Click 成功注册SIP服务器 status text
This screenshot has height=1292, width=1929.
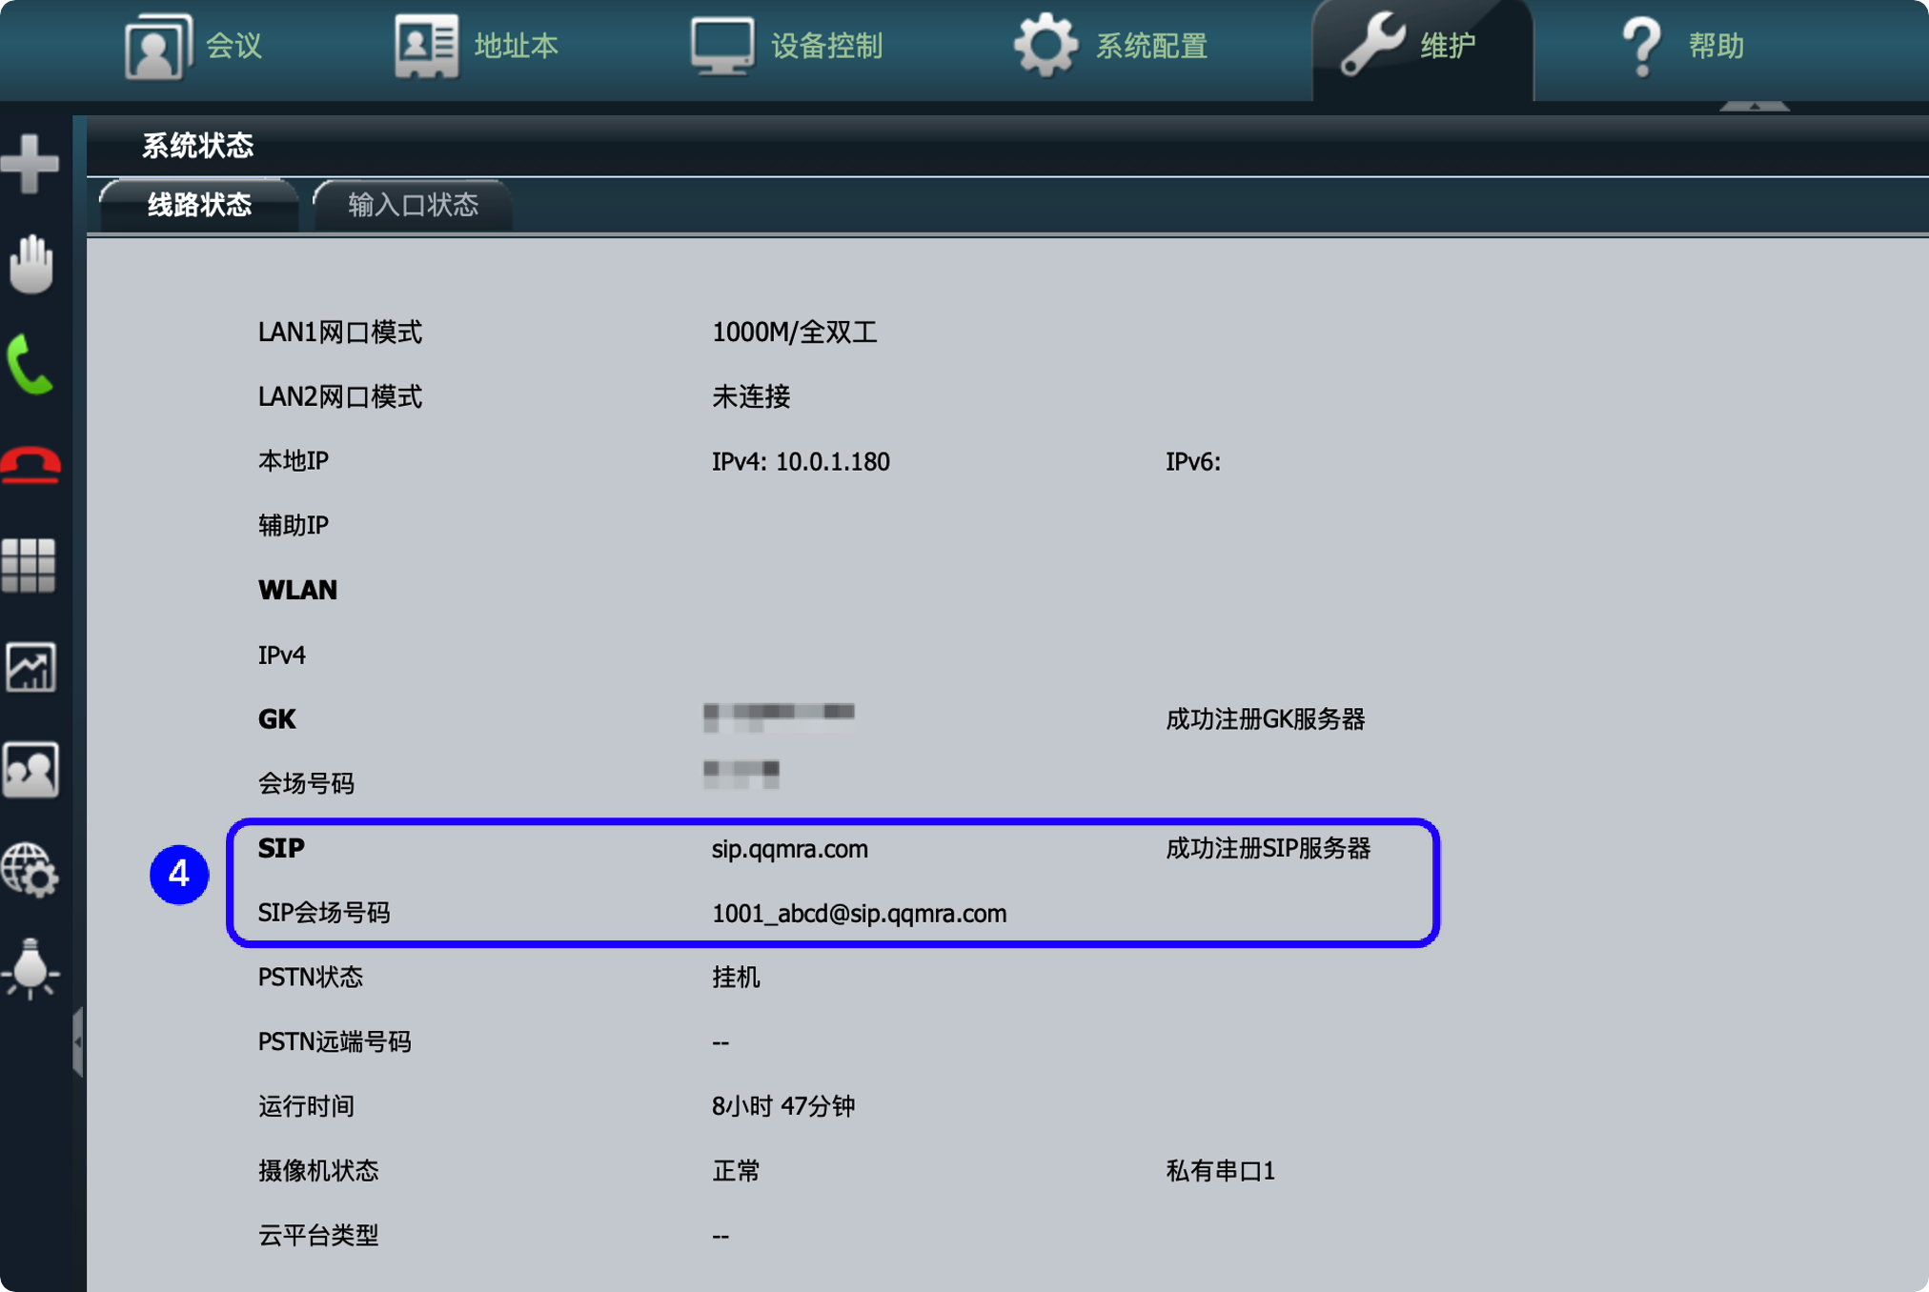coord(1268,848)
